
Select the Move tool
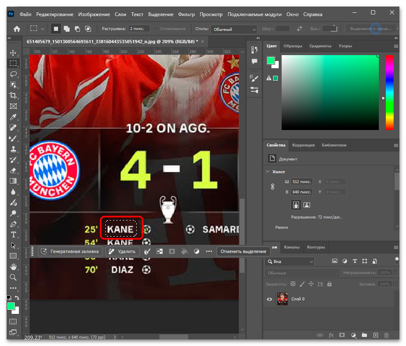13,53
